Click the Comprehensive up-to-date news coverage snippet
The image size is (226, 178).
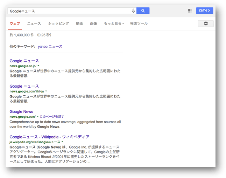pos(65,124)
